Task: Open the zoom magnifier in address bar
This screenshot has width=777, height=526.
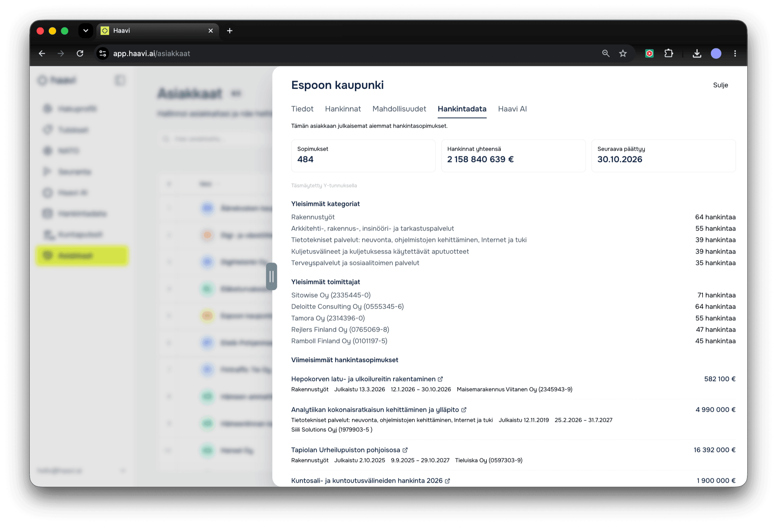Action: pyautogui.click(x=606, y=53)
